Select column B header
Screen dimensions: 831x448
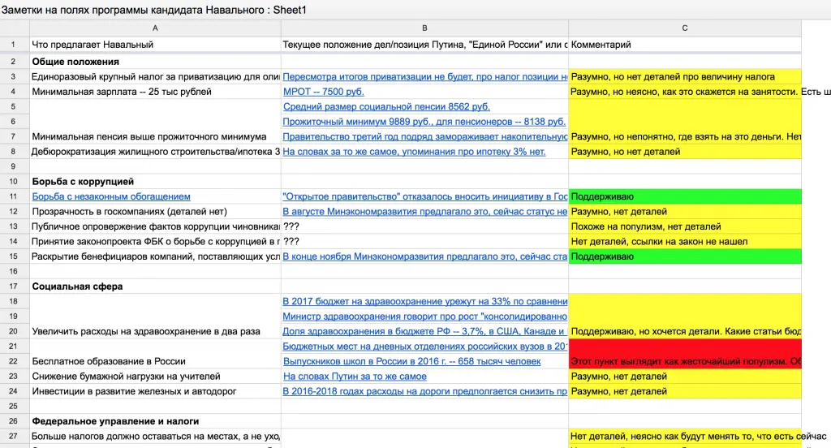point(424,28)
